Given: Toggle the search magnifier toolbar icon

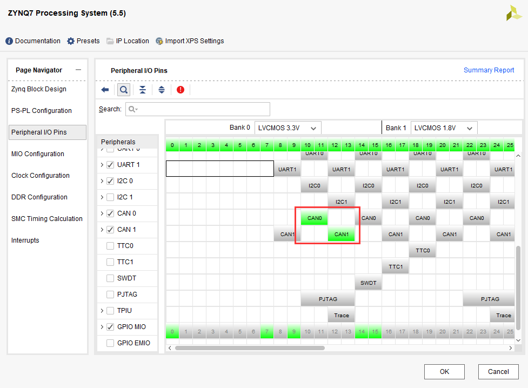Looking at the screenshot, I should click(124, 90).
